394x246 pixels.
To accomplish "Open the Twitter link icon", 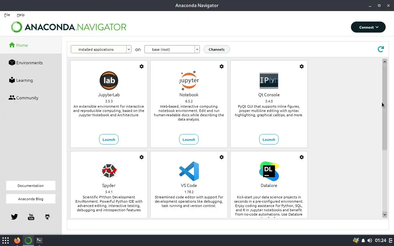I will tap(14, 217).
